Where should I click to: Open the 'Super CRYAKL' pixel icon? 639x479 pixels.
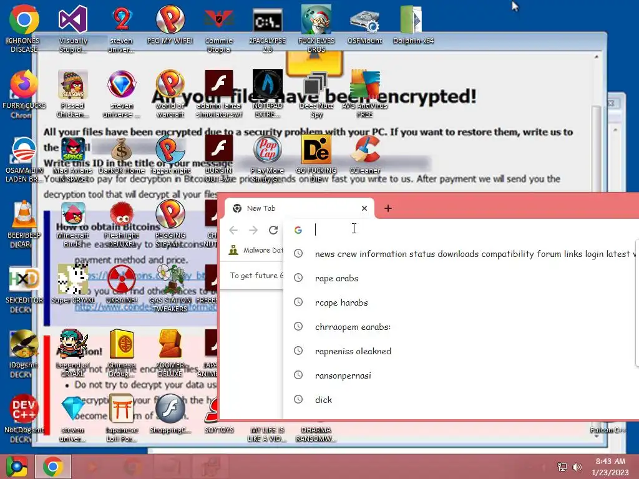click(72, 279)
